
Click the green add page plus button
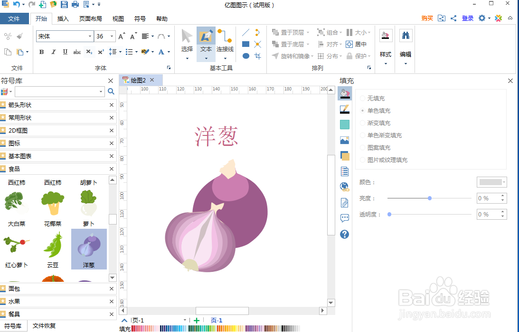(x=197, y=321)
